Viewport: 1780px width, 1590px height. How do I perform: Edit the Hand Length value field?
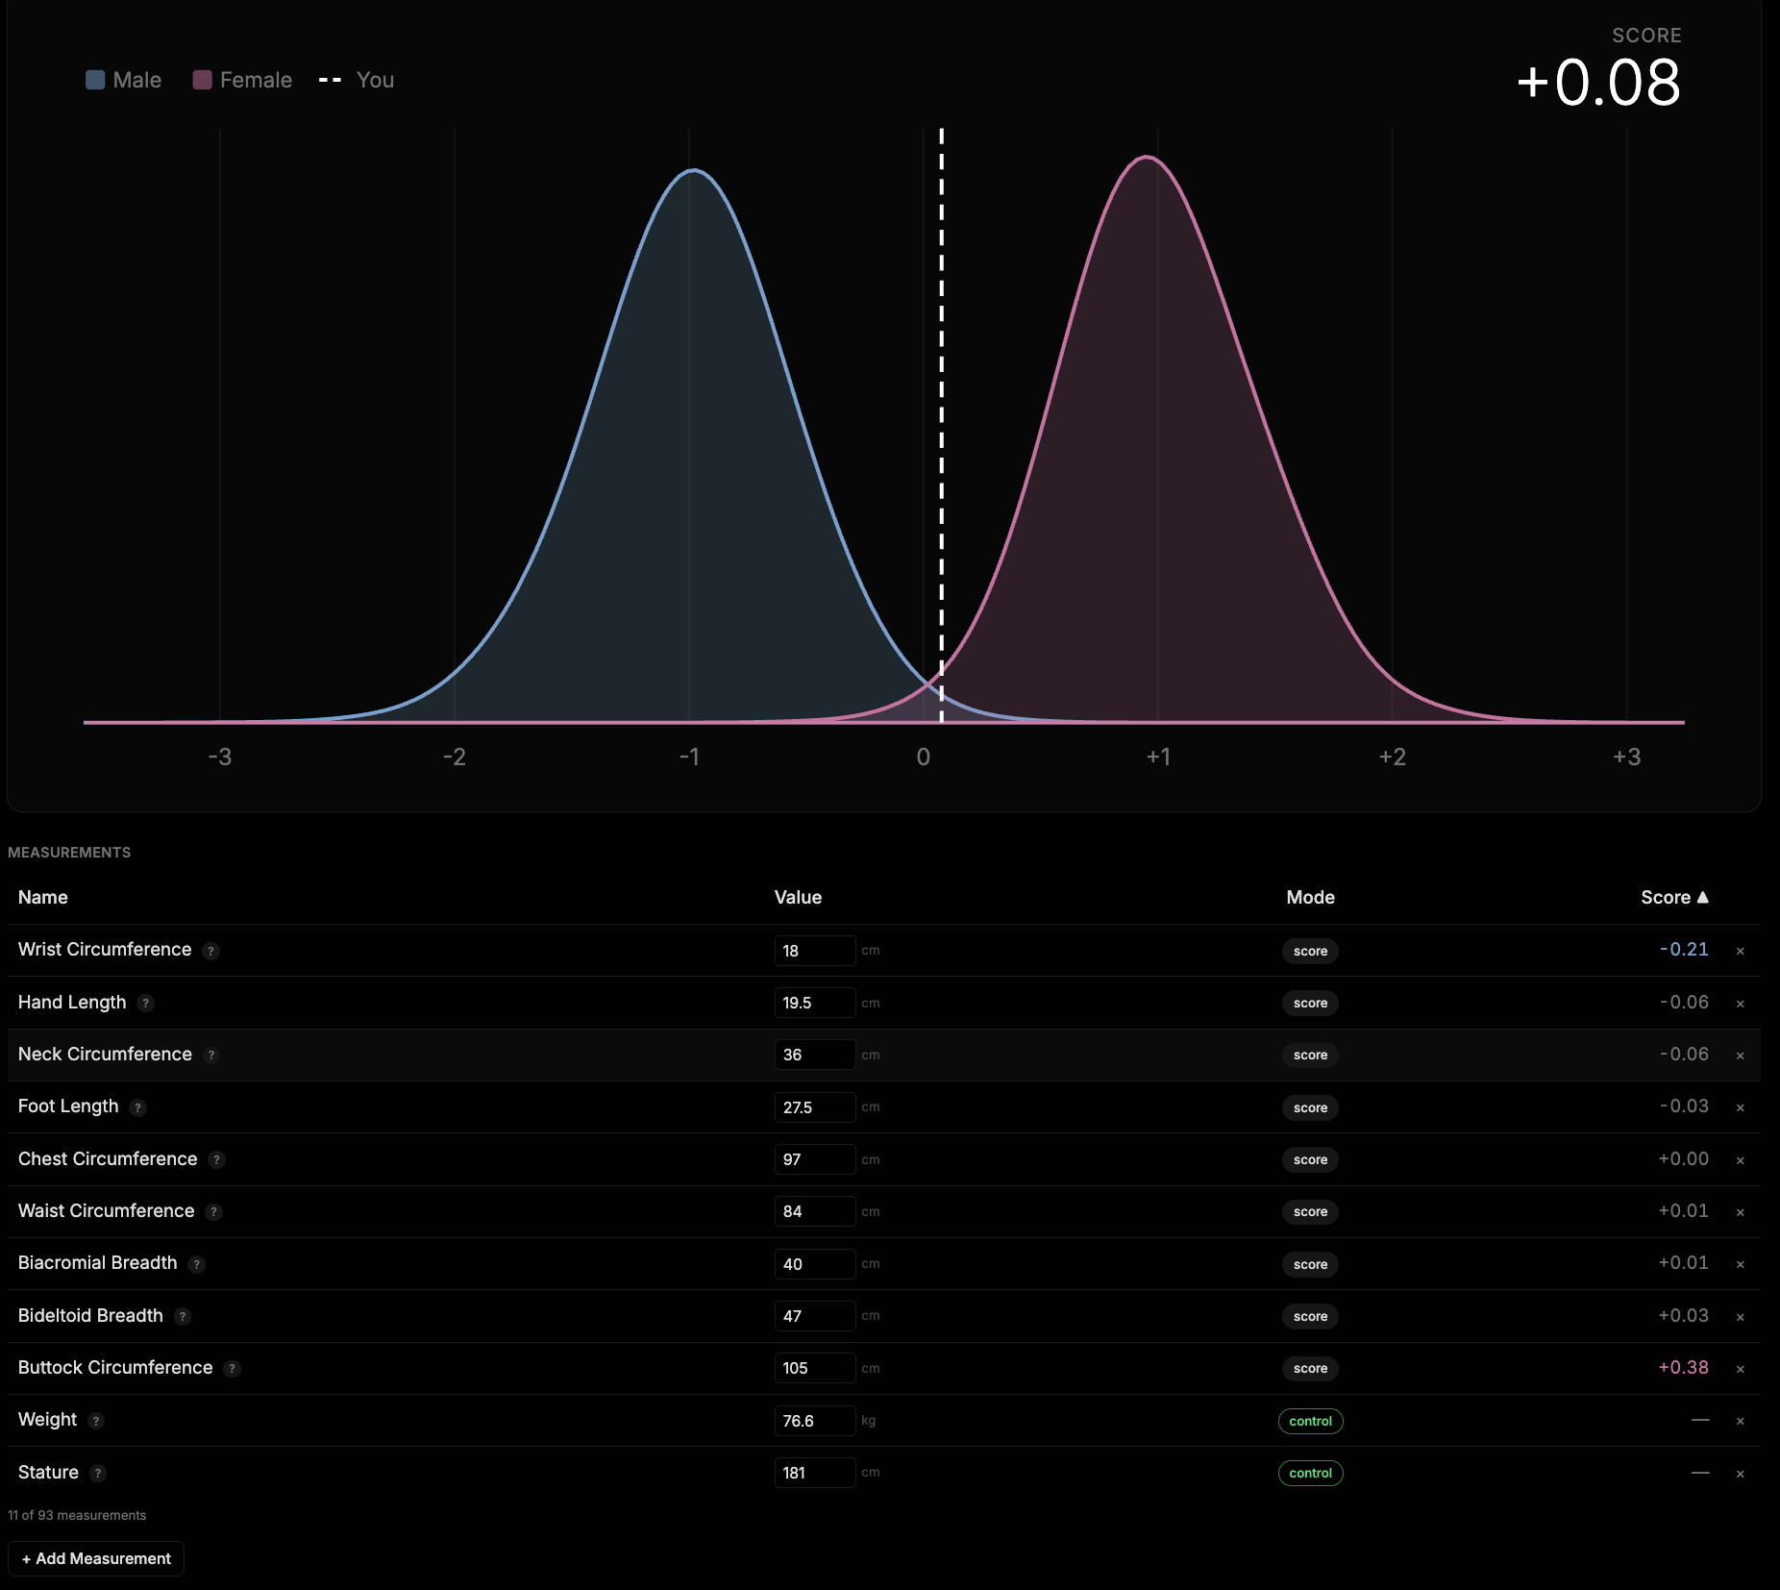815,1003
